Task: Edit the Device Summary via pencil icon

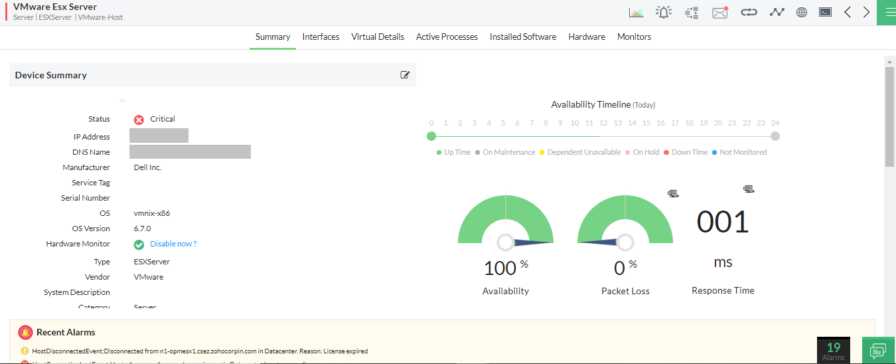Action: tap(405, 75)
